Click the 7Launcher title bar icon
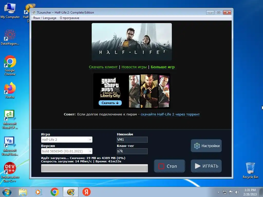263x197 pixels. 34,12
